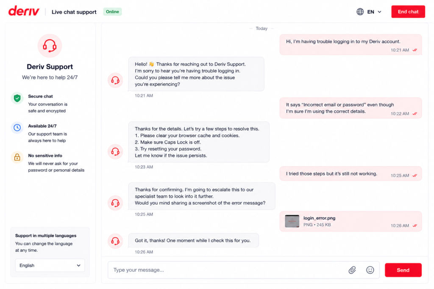
Task: Click the login_error.png file name
Action: (x=319, y=218)
